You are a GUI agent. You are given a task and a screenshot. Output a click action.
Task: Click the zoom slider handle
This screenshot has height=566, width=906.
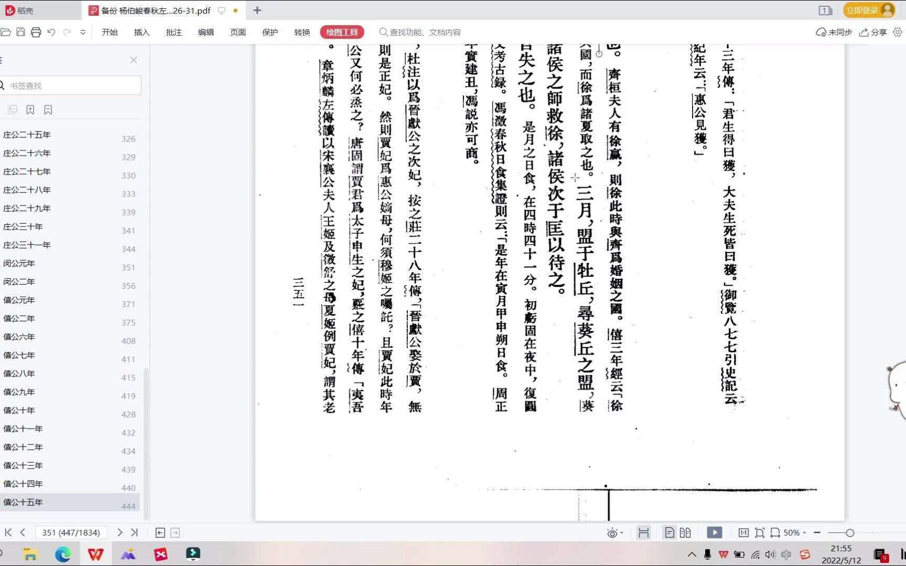click(850, 533)
